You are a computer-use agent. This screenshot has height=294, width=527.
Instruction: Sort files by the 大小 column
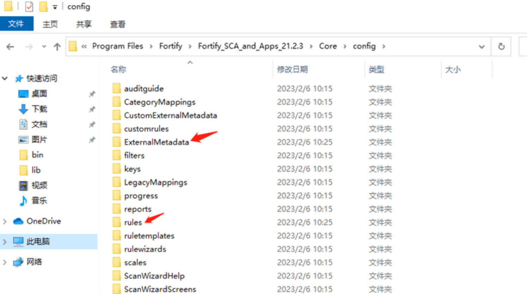point(453,69)
